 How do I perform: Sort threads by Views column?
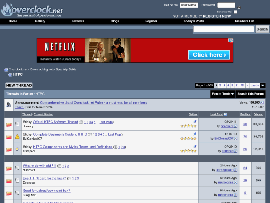(258, 114)
